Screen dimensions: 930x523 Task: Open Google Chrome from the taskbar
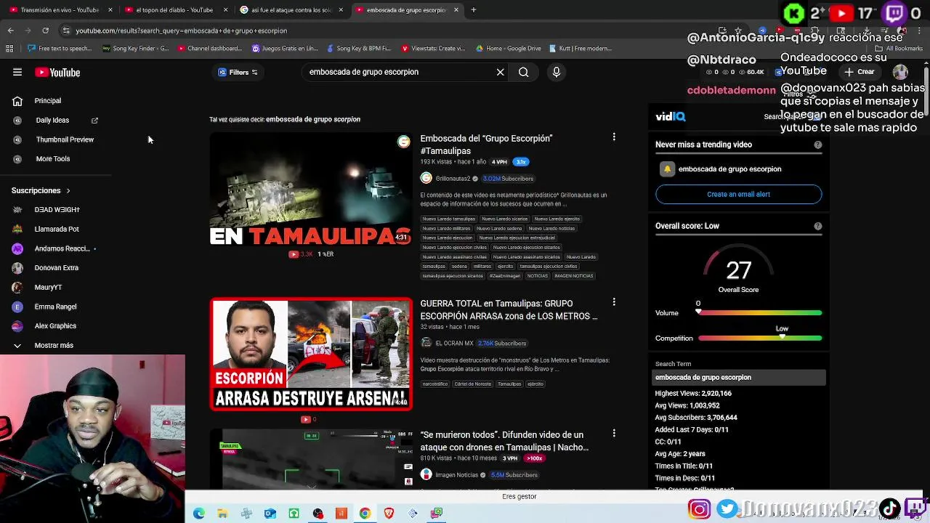pyautogui.click(x=365, y=514)
